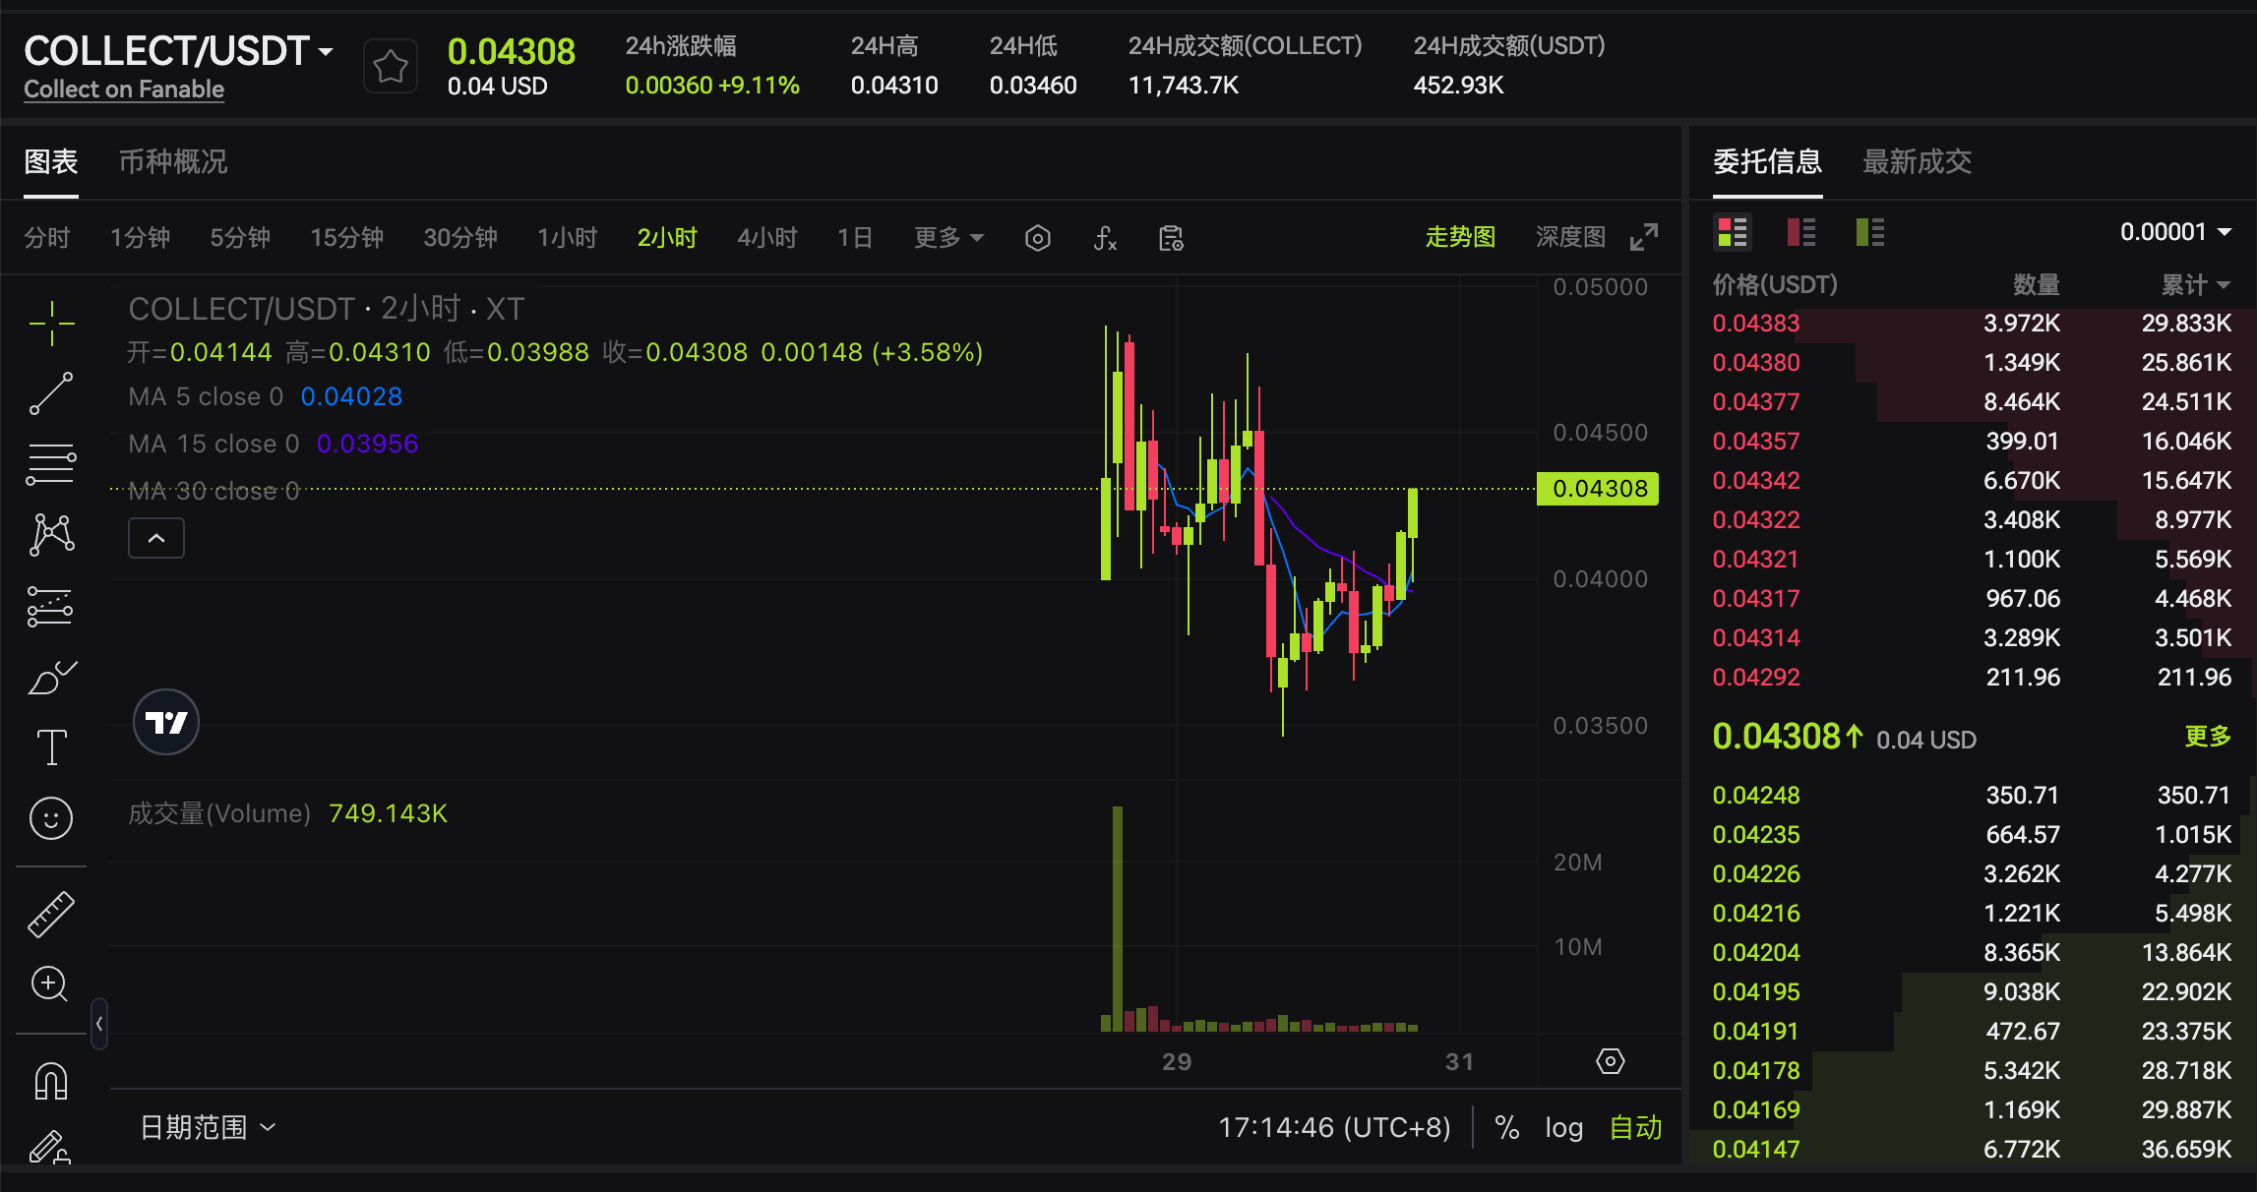Screen dimensions: 2257x1192
Task: Select the brush drawing tool
Action: pyautogui.click(x=51, y=677)
